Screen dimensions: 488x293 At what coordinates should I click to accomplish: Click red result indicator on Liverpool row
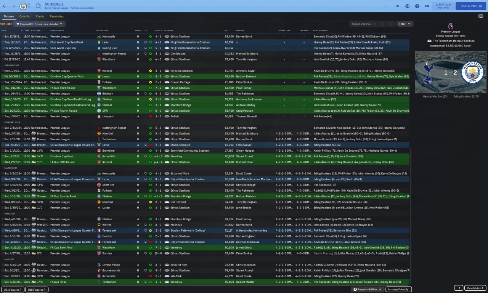tap(150, 117)
